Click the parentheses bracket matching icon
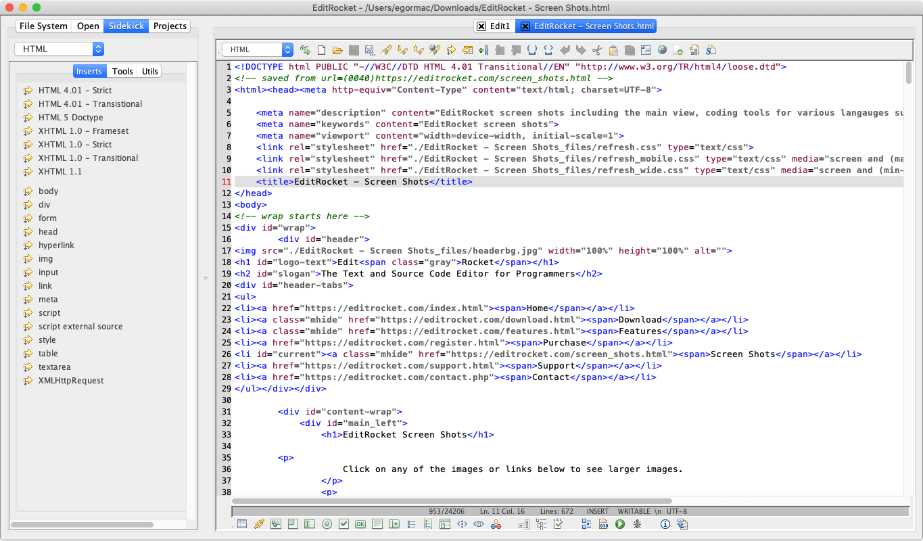The height and width of the screenshot is (541, 923). (x=531, y=50)
